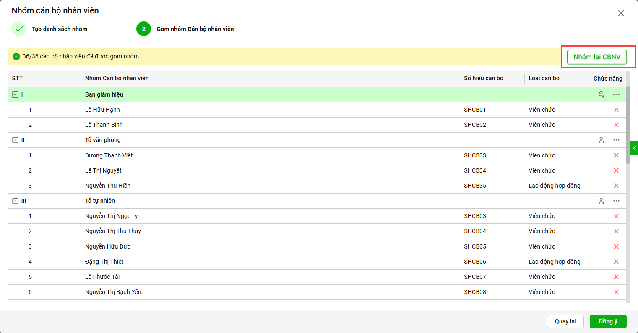Expand the green side panel arrow
The width and height of the screenshot is (638, 333).
[634, 148]
